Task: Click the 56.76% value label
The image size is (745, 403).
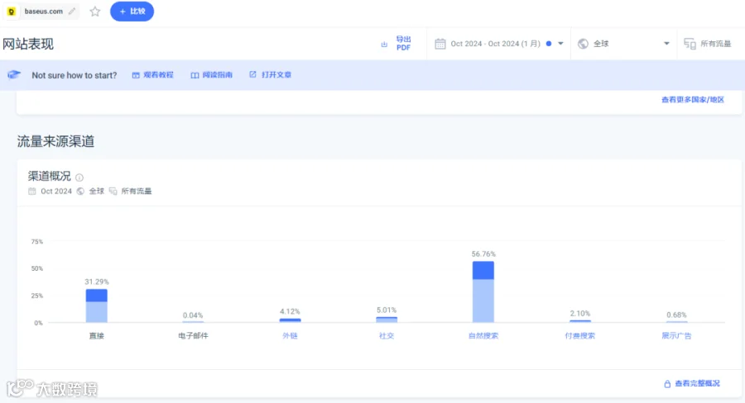Action: point(483,254)
